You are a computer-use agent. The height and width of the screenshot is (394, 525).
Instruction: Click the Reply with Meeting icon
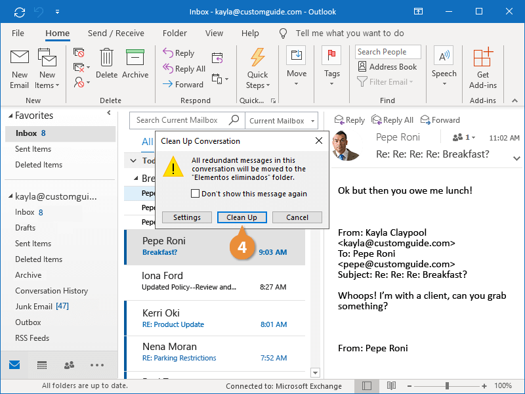click(x=217, y=58)
